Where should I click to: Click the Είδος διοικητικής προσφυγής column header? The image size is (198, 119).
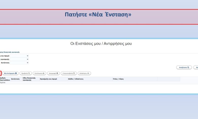(29, 79)
